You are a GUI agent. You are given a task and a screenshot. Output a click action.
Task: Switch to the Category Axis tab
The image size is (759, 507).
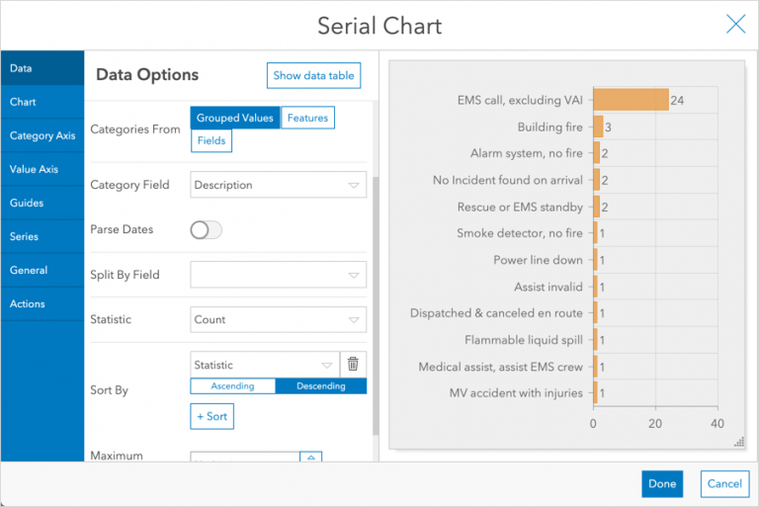(x=42, y=136)
